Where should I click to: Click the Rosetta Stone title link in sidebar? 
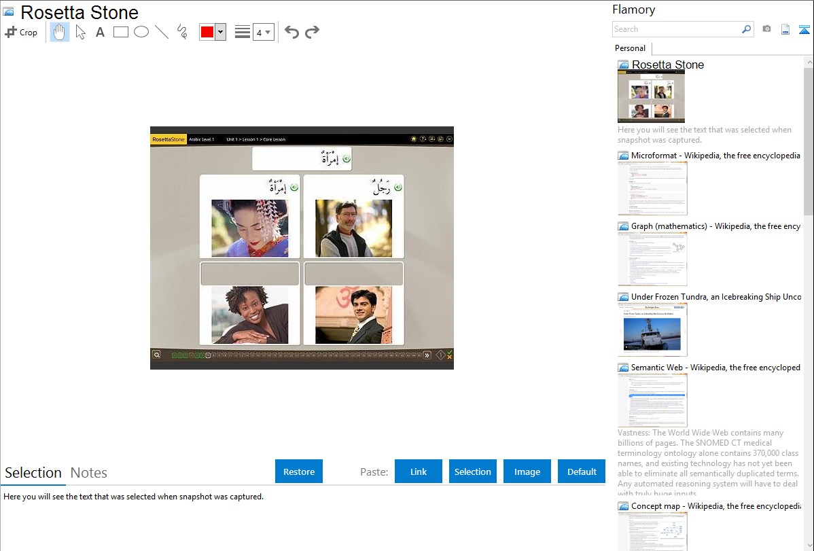pos(668,65)
